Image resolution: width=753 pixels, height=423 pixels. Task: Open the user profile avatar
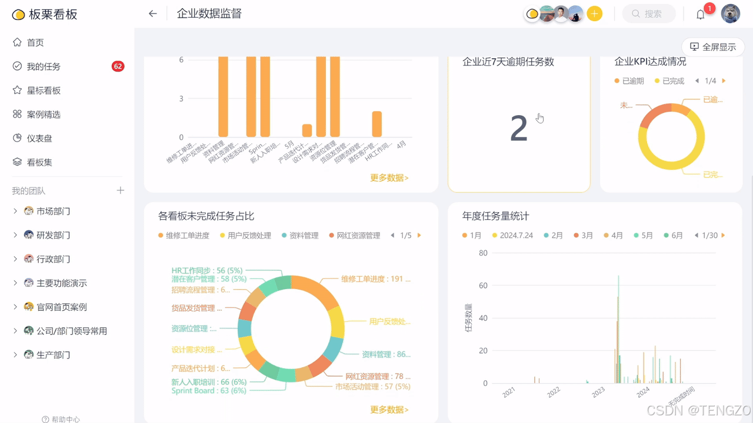731,14
